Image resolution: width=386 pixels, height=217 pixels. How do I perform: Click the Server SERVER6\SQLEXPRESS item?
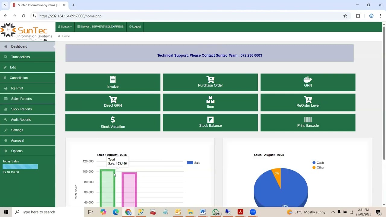click(x=100, y=27)
